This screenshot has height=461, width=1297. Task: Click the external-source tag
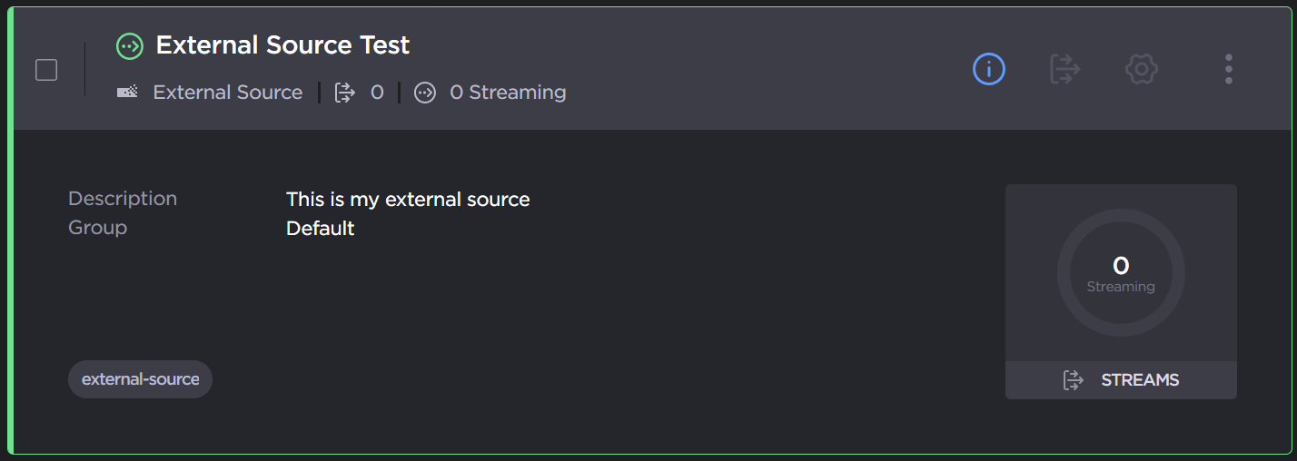click(x=140, y=379)
